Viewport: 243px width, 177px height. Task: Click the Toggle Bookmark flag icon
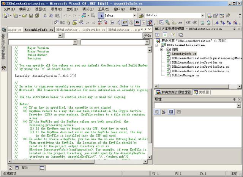[x=216, y=23]
